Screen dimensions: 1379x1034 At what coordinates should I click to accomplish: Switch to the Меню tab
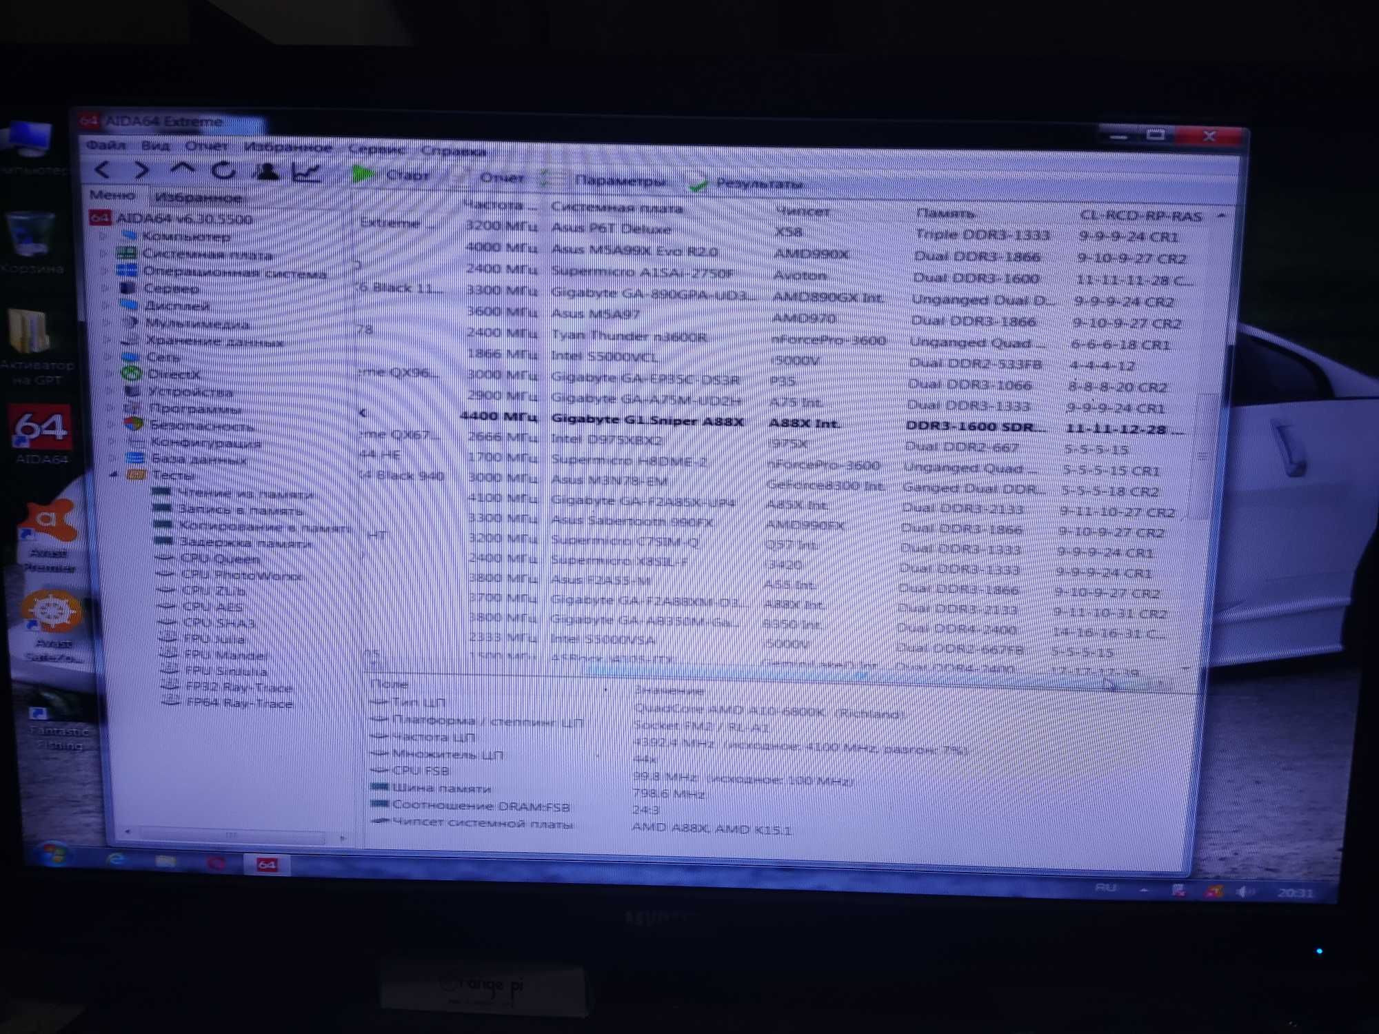coord(112,195)
